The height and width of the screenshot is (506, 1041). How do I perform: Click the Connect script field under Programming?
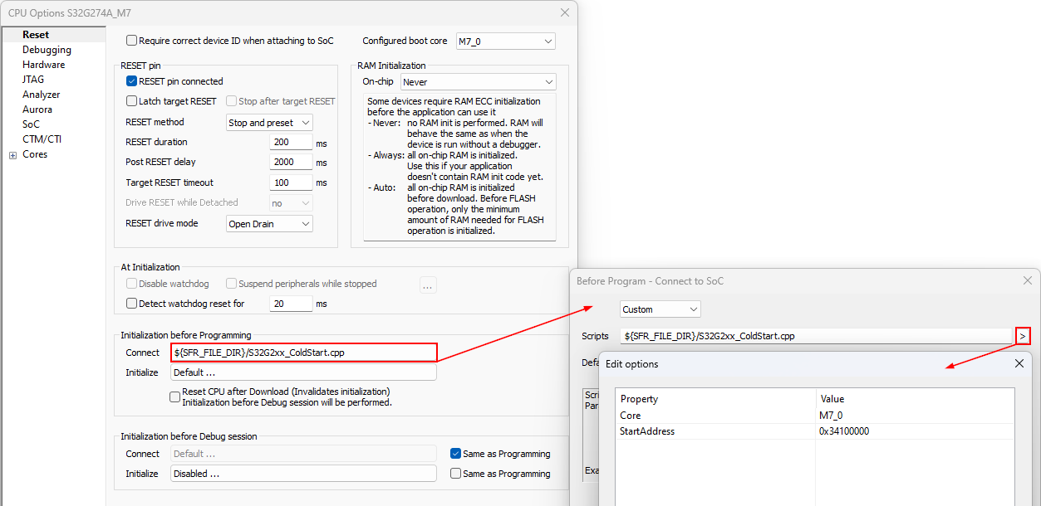click(x=303, y=353)
